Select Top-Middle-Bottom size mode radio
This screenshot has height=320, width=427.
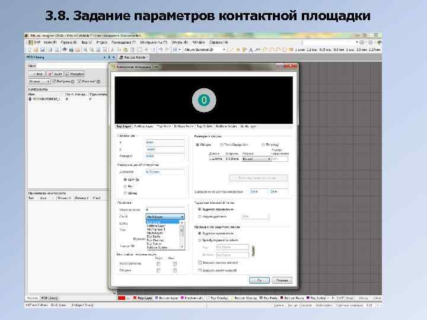222,145
